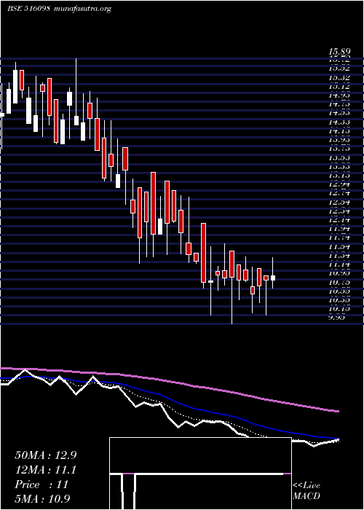364x510 pixels.
Task: Click the 12.94 price axis label
Action: click(x=339, y=185)
